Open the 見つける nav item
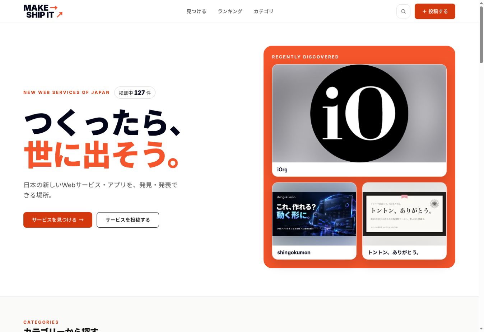Viewport: 484px width, 332px height. (x=196, y=11)
